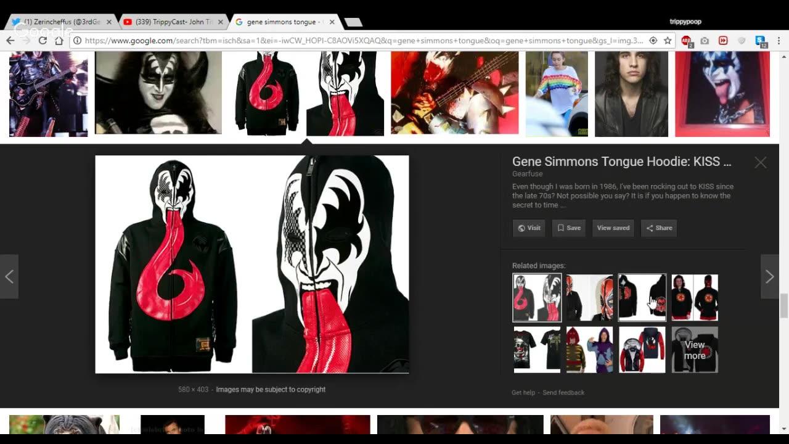The image size is (789, 444).
Task: Close the TrippyCast YouTube tab
Action: (220, 22)
